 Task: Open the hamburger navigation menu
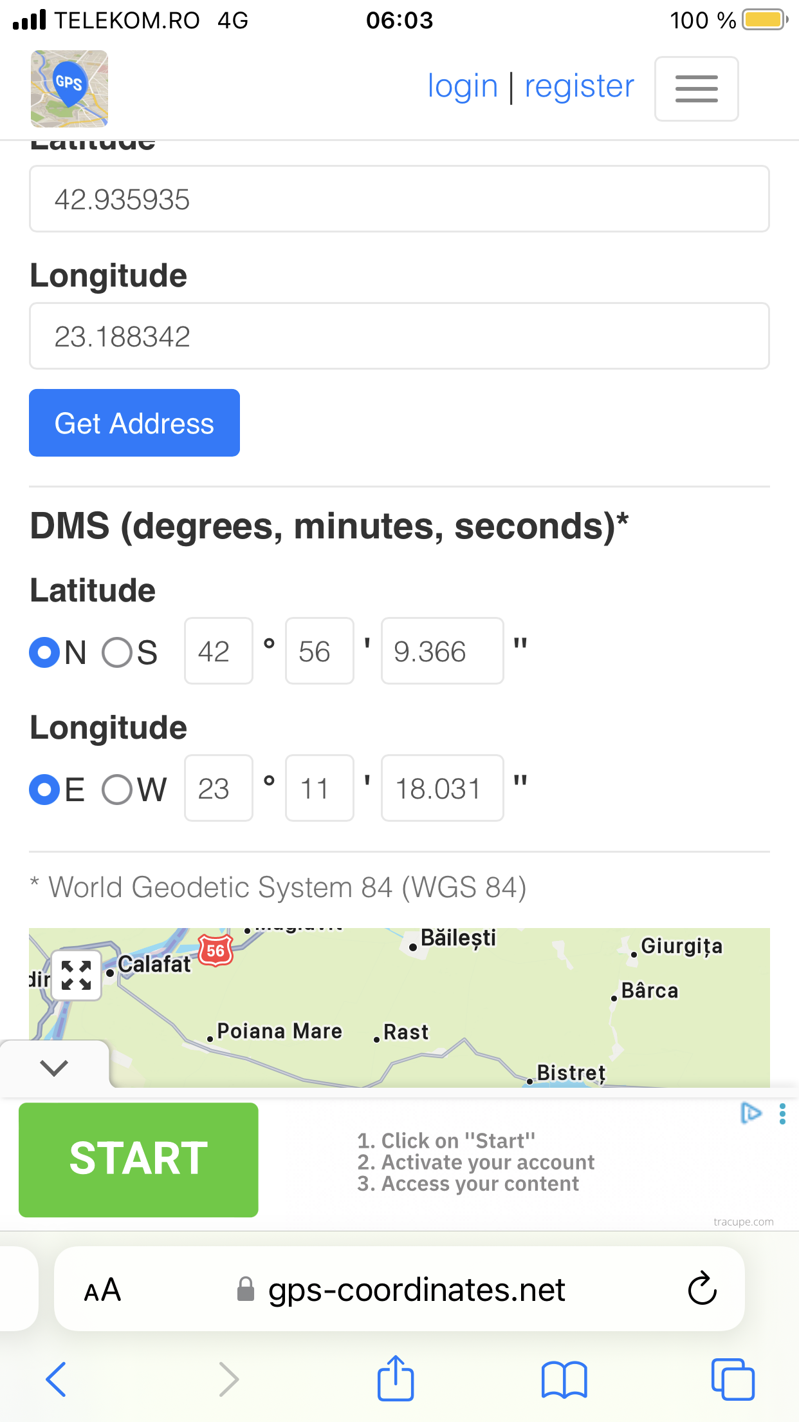696,89
